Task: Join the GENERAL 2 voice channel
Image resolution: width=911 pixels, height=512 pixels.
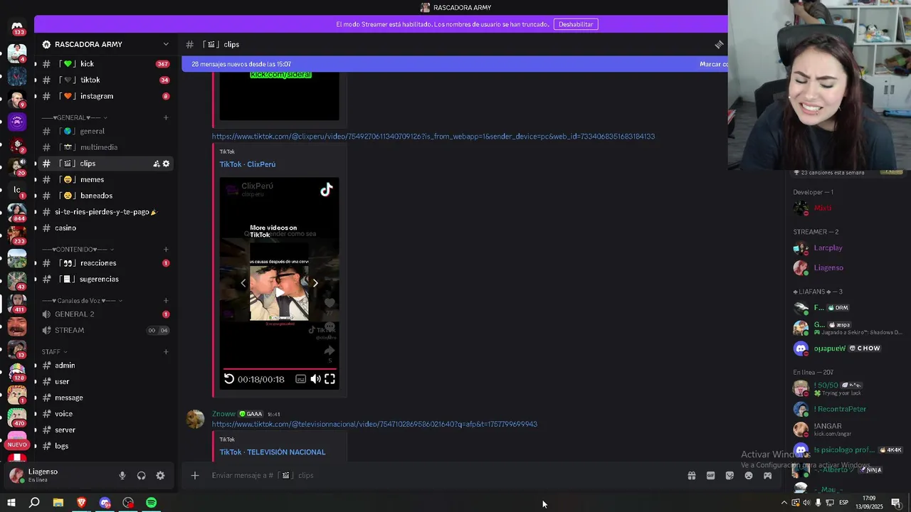Action: 105,314
